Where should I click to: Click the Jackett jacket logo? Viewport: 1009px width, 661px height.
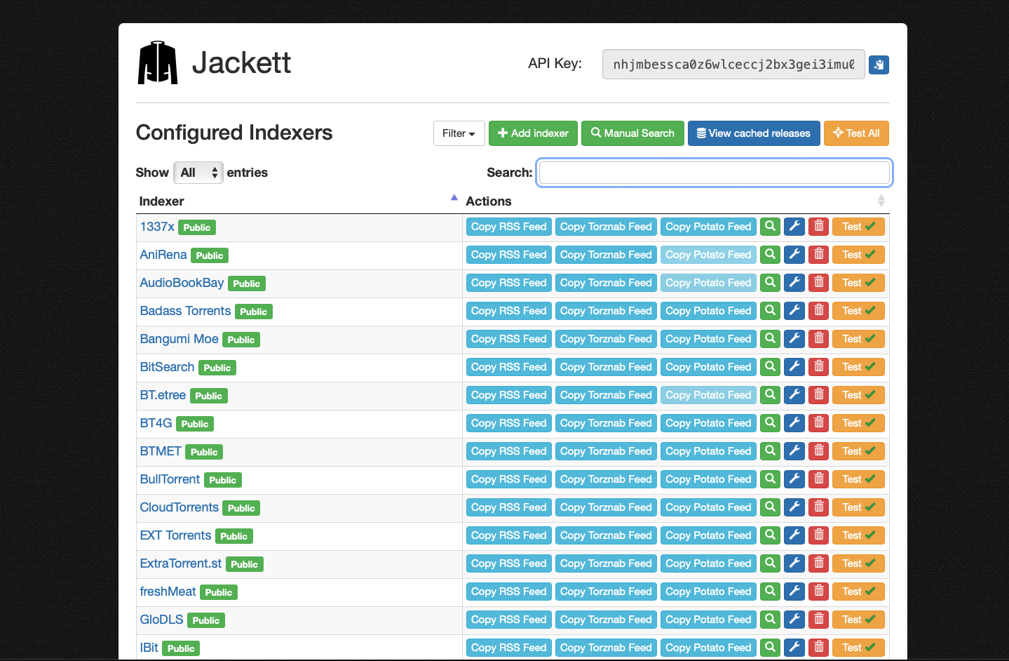(x=158, y=62)
